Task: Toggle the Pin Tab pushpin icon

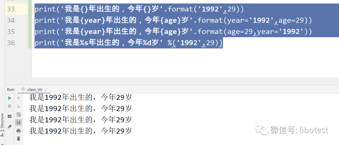Action: (9, 126)
